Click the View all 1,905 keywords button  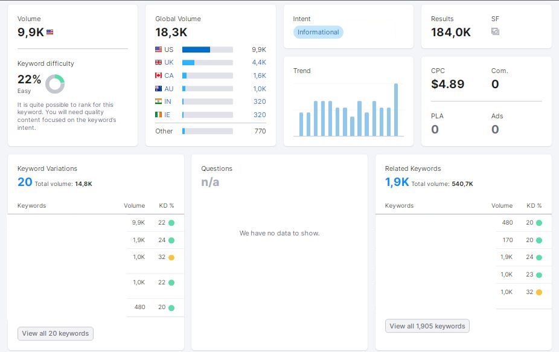427,326
